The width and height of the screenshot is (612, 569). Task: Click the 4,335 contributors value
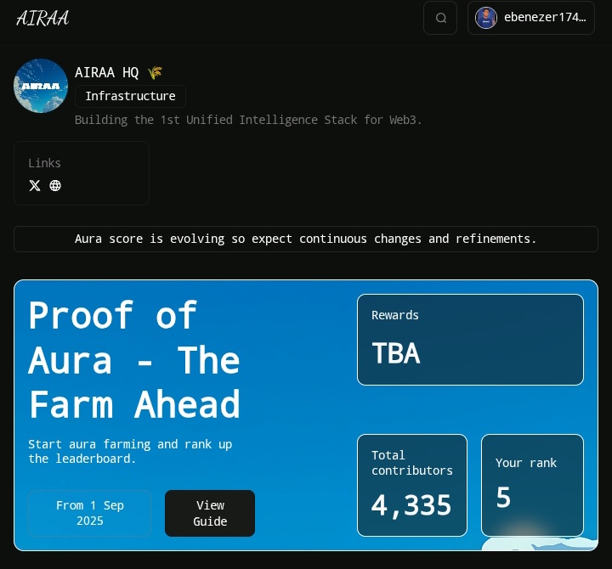[411, 505]
